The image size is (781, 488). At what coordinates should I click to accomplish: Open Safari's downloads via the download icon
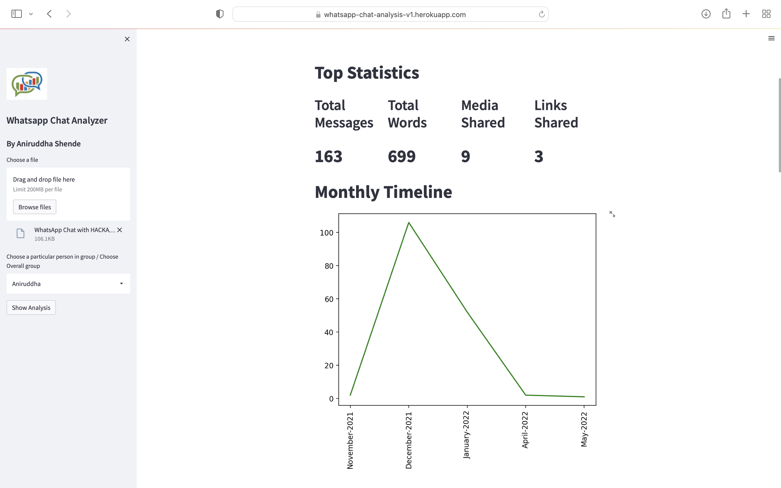(x=706, y=14)
